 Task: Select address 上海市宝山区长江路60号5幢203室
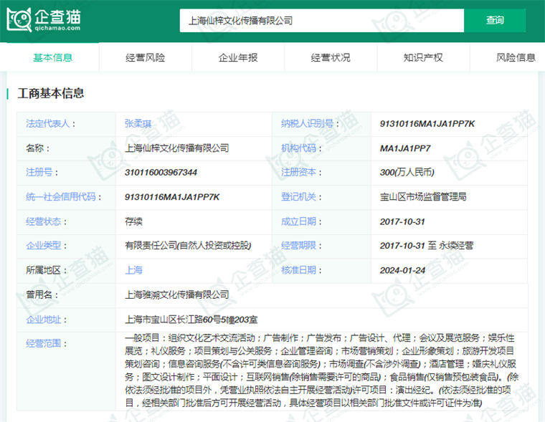[191, 320]
